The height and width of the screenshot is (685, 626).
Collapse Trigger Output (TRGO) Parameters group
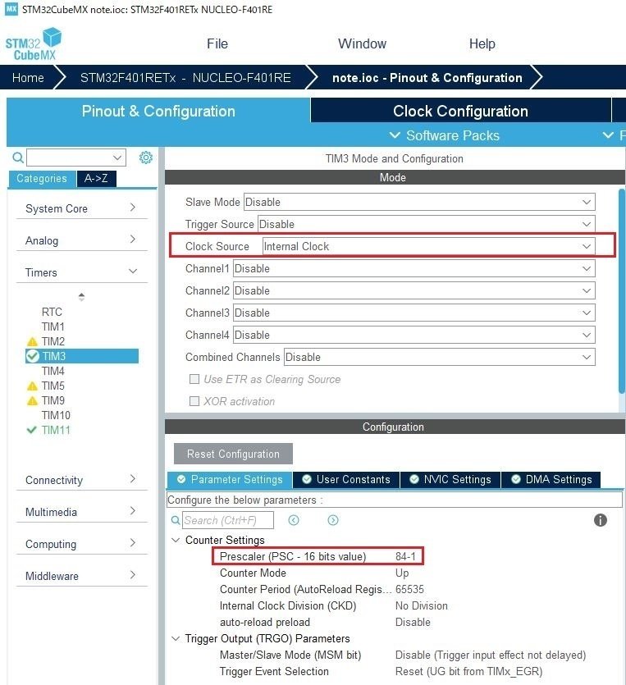click(x=176, y=639)
